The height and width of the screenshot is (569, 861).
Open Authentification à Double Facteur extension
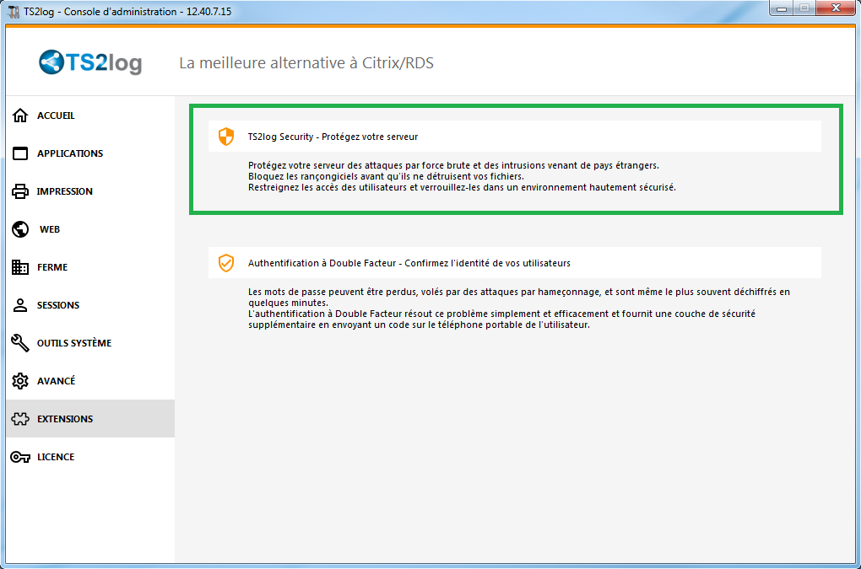515,263
